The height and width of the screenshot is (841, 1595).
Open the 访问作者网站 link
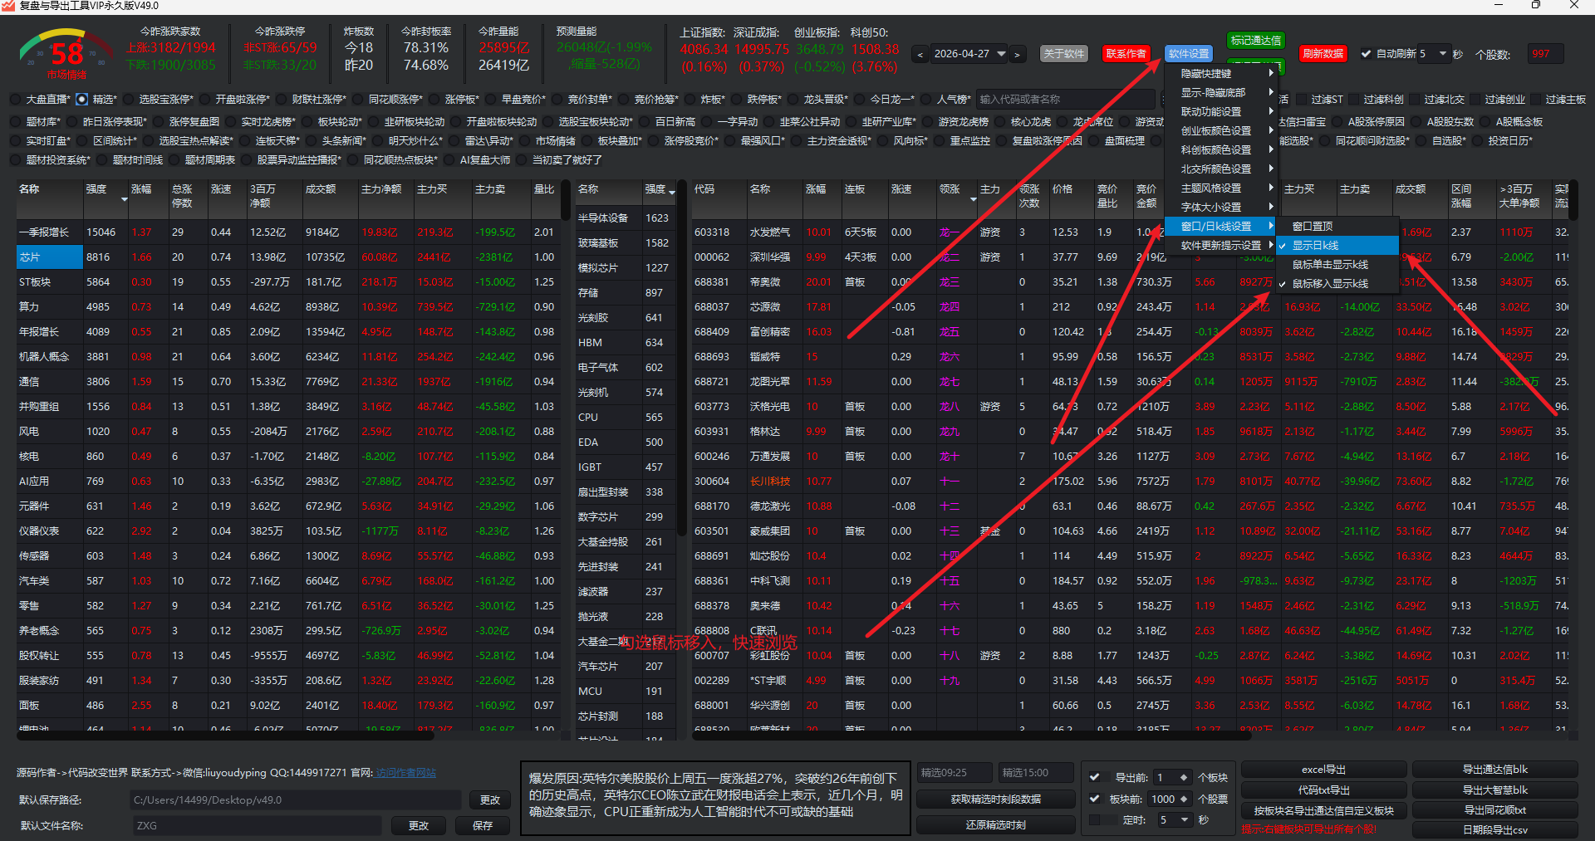[405, 773]
